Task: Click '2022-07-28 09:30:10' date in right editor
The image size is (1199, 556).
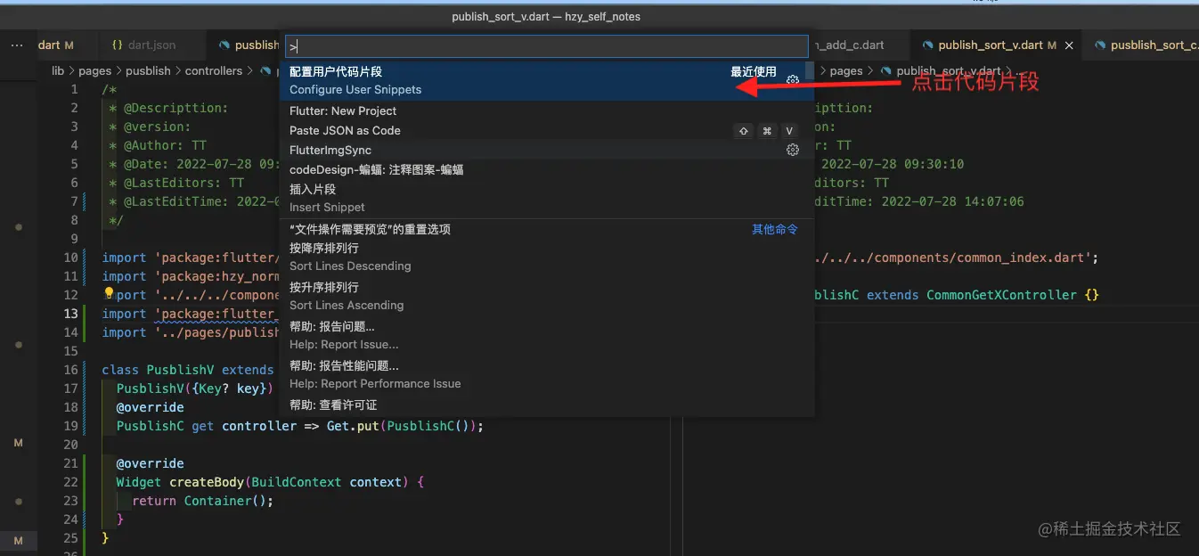Action: 893,164
